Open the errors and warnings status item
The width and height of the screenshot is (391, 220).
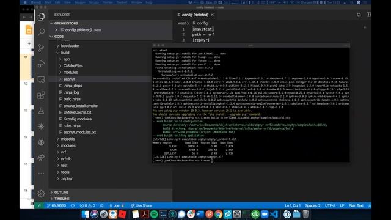click(87, 205)
